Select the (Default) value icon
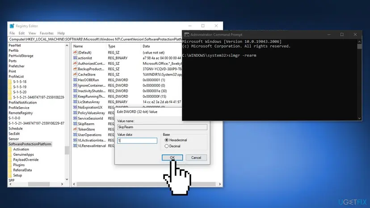 pos(75,52)
